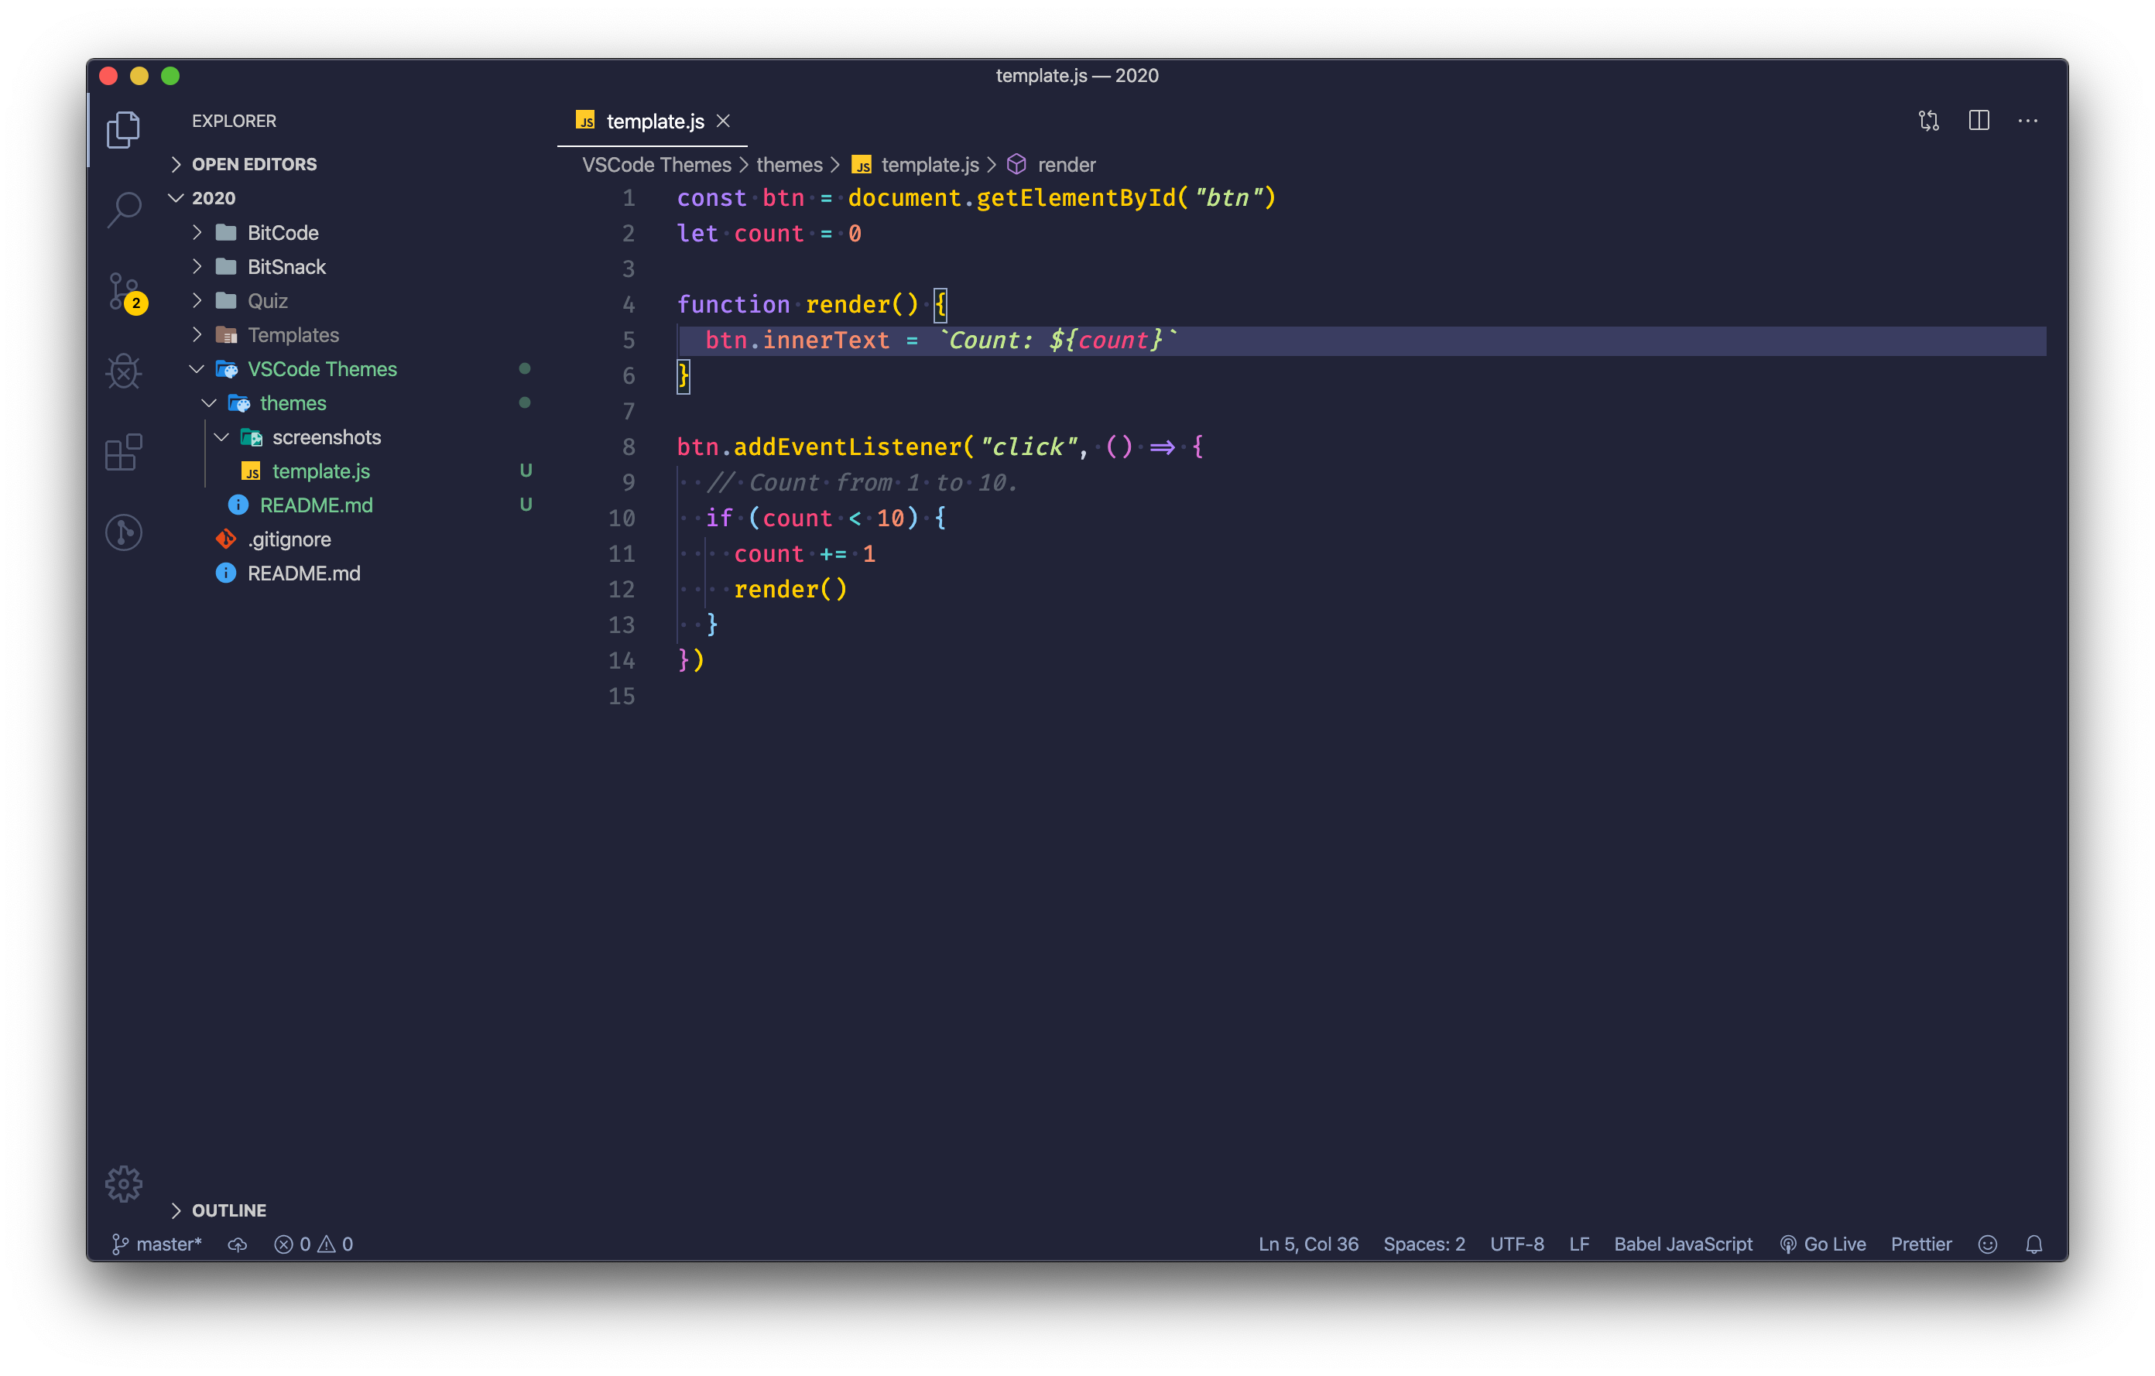2155x1376 pixels.
Task: Click the open changes compare icon
Action: coord(1928,121)
